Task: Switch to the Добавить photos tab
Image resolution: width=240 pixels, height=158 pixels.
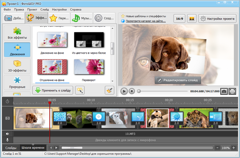Action: [x=14, y=18]
